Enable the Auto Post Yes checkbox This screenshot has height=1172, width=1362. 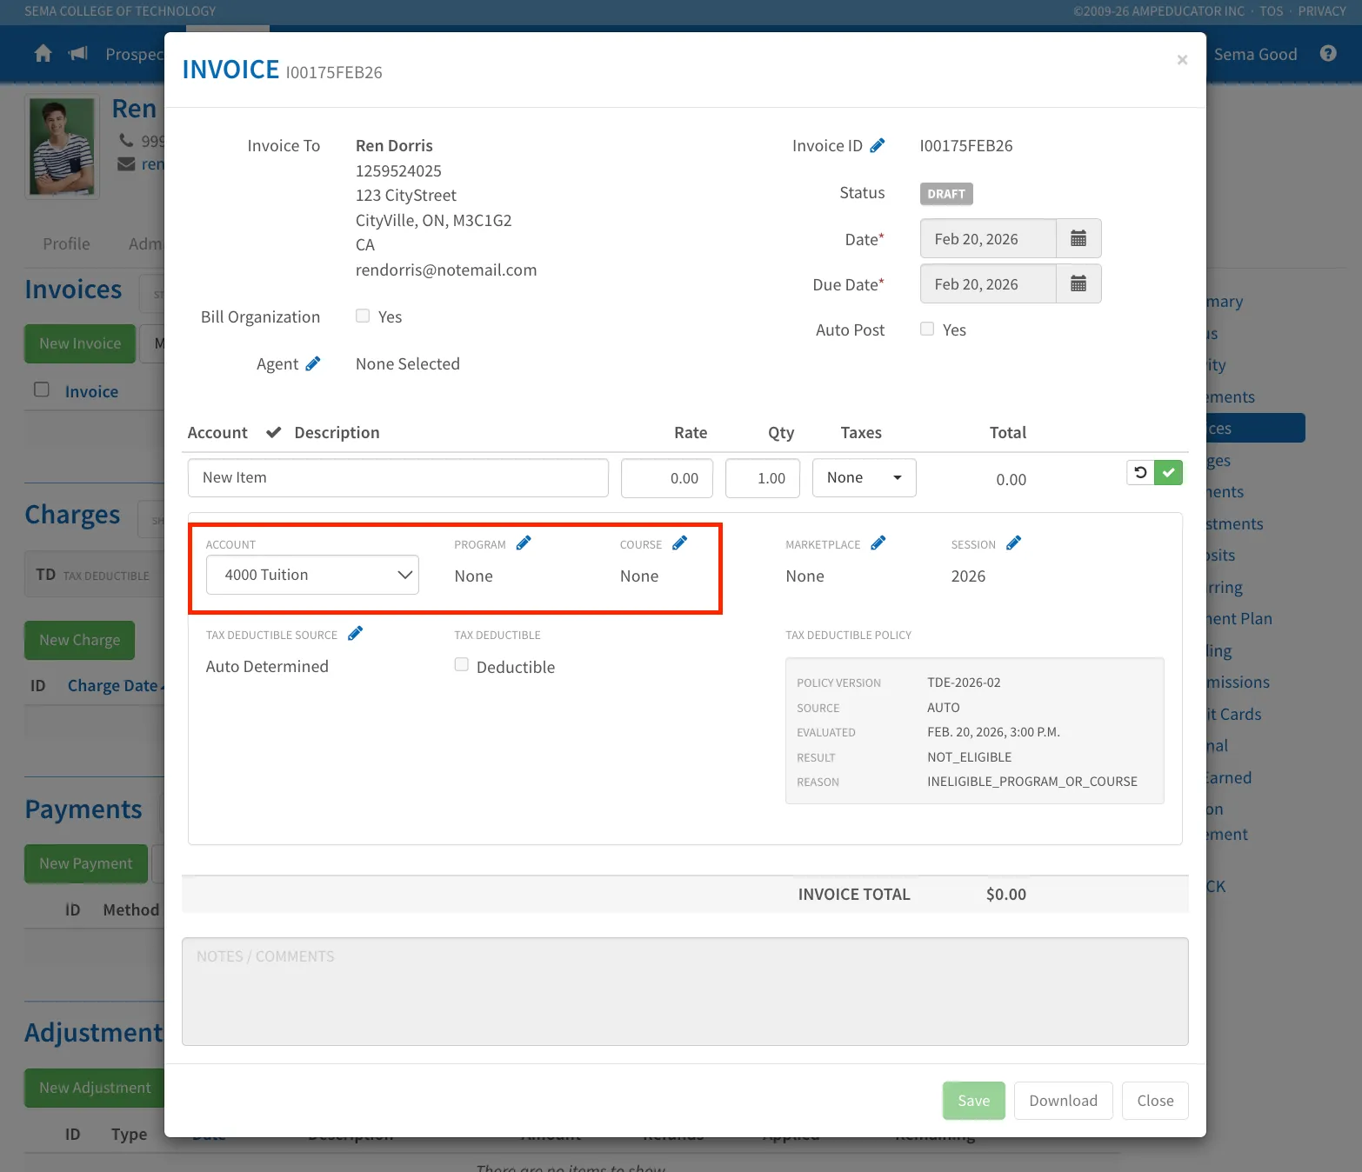coord(927,329)
